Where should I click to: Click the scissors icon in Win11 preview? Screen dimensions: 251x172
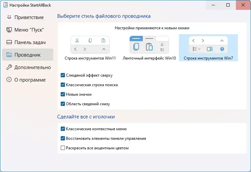(x=77, y=40)
